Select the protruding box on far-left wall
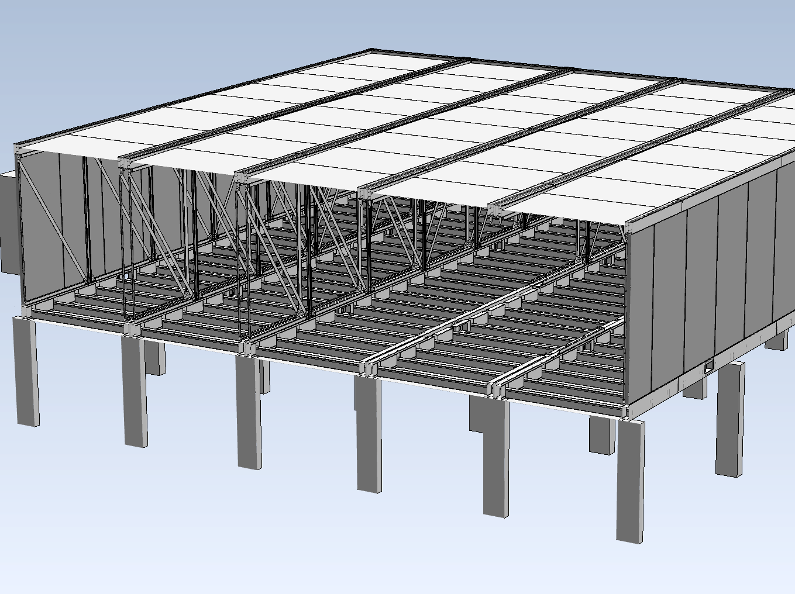795x594 pixels. 7,222
